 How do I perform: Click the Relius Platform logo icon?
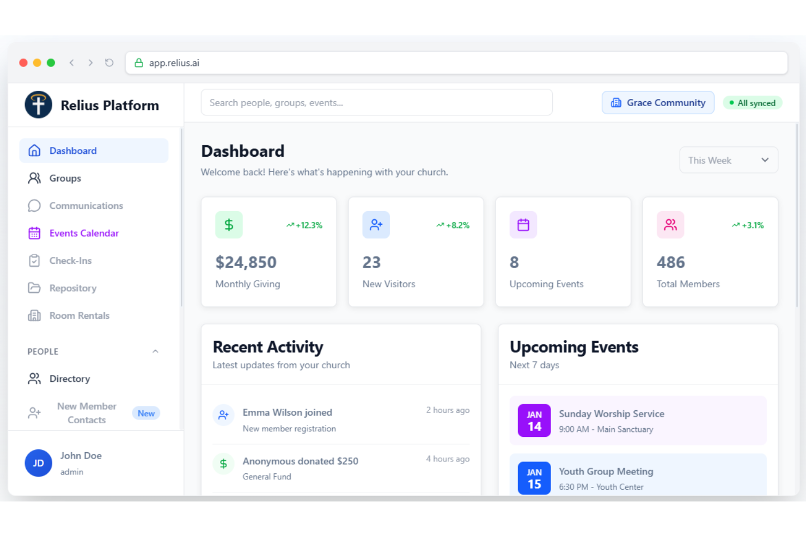coord(38,104)
